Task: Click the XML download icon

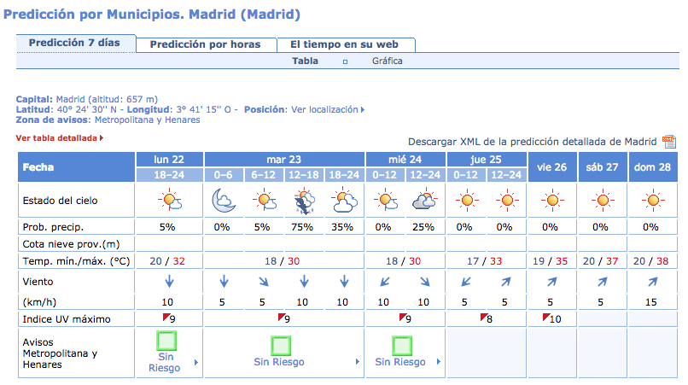Action: [668, 142]
